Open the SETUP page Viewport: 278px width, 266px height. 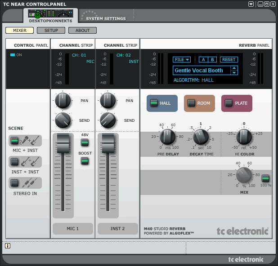pyautogui.click(x=51, y=30)
